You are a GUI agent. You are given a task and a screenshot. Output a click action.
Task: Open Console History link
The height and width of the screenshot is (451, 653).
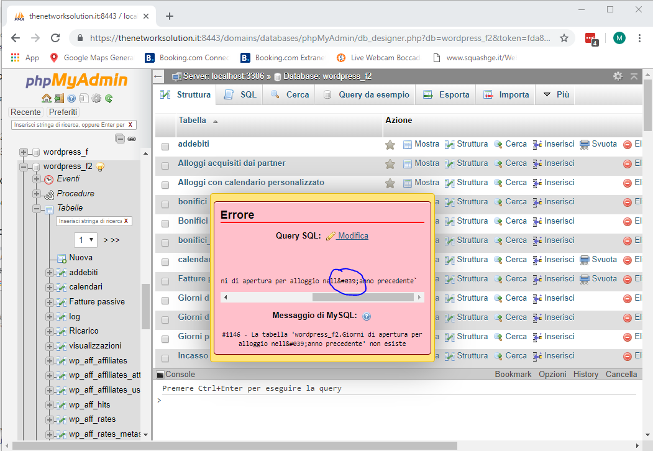[x=585, y=375]
